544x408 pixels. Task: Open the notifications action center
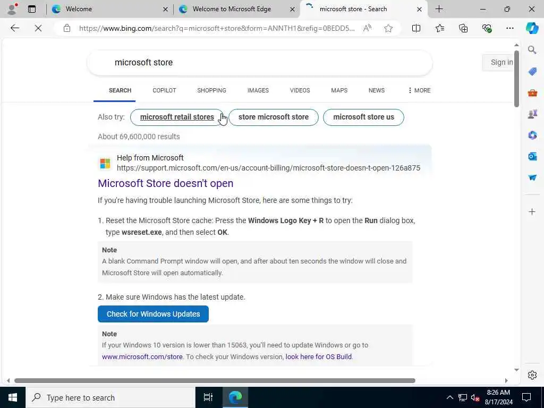click(x=526, y=397)
